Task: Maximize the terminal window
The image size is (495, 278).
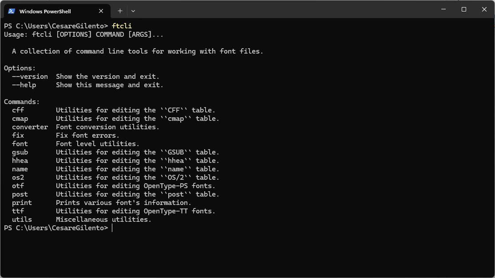Action: [x=464, y=9]
